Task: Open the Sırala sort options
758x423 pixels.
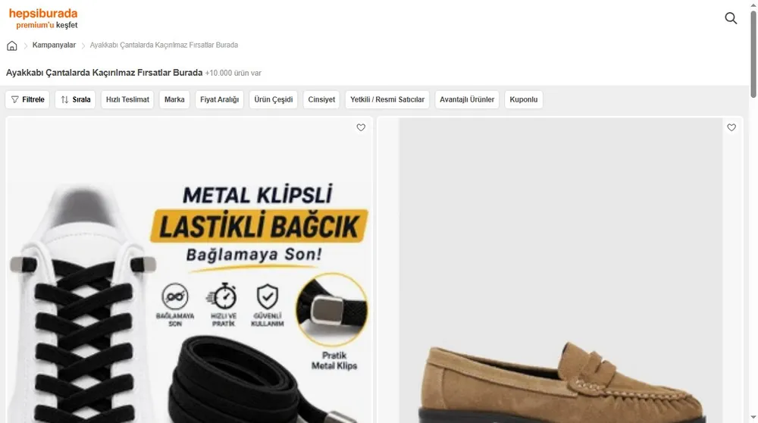Action: 75,99
